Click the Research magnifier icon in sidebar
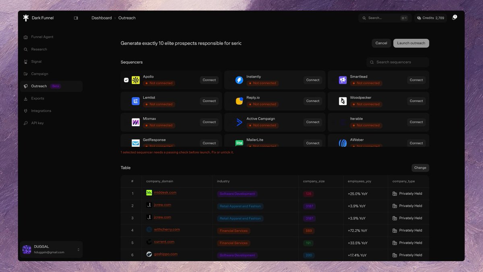 pos(26,49)
